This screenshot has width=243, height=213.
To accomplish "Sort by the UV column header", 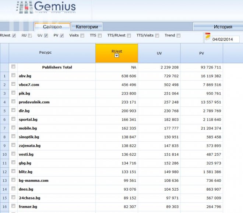I will [x=159, y=53].
